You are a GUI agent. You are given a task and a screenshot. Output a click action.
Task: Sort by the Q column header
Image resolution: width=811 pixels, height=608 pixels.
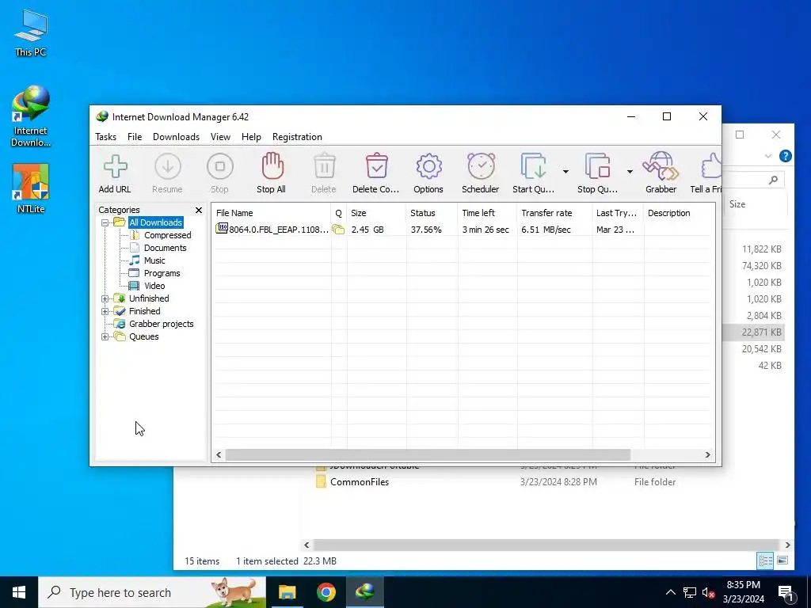339,213
